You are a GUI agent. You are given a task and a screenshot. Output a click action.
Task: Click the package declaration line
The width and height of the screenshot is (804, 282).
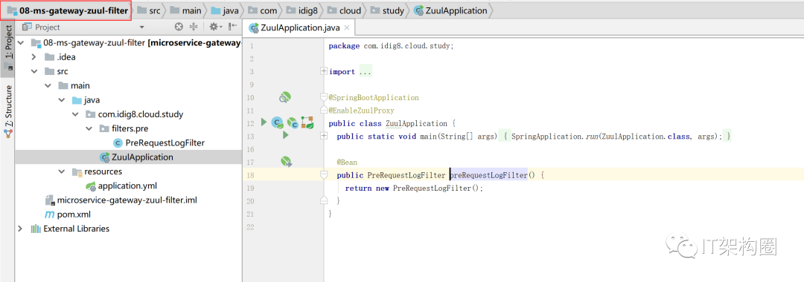[x=392, y=45]
